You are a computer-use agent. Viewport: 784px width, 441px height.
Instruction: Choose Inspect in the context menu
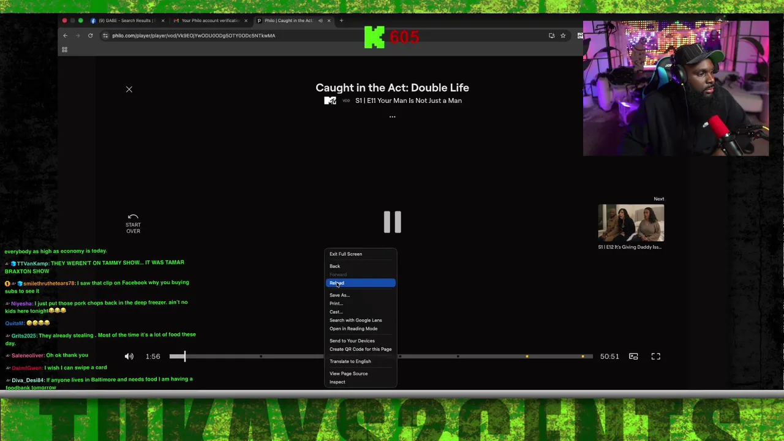pos(361,382)
